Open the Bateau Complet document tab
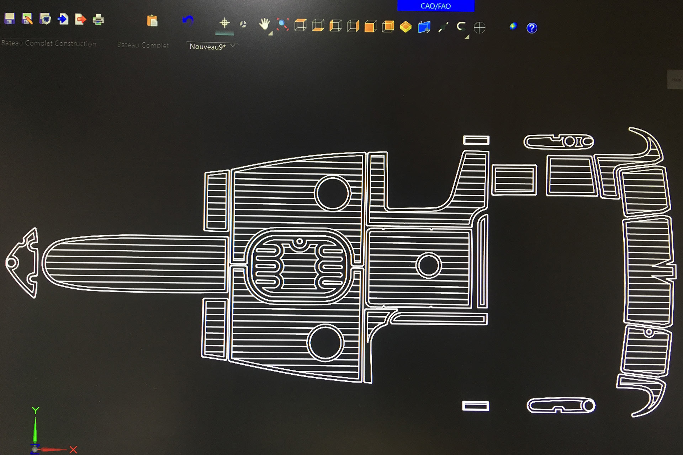The width and height of the screenshot is (683, 455). coord(143,45)
